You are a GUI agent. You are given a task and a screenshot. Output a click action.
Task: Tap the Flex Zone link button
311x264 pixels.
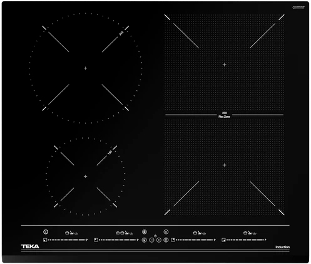[166, 240]
